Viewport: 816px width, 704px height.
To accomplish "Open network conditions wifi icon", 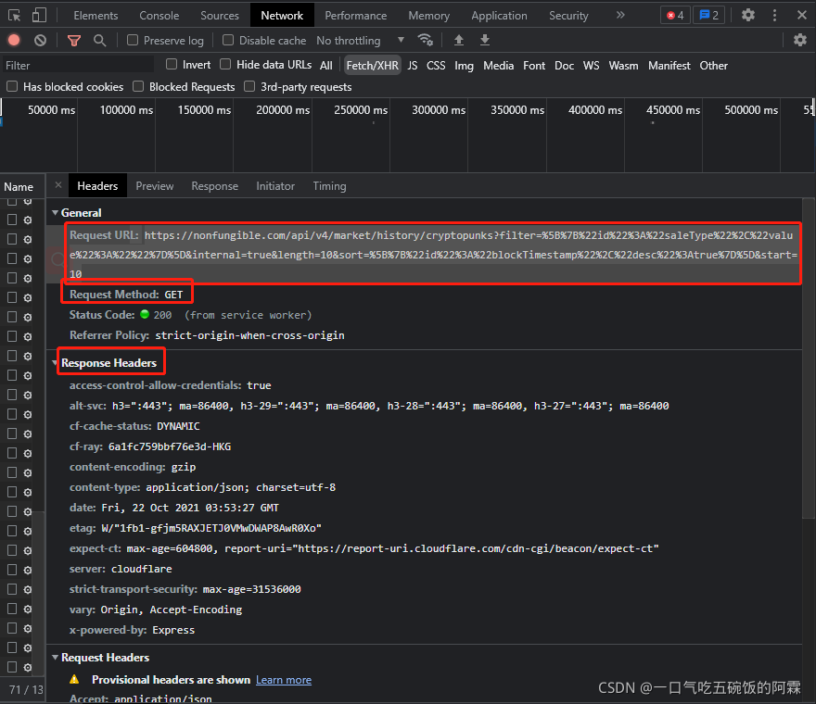I will [x=426, y=40].
